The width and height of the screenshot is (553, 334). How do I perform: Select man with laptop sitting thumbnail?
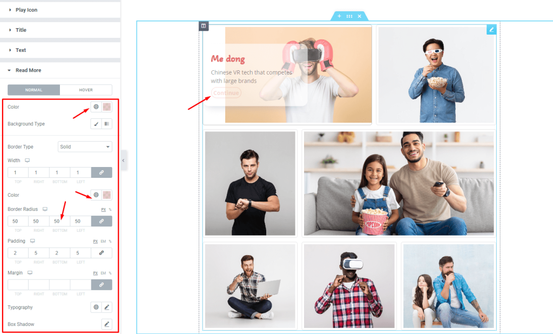[x=250, y=286]
